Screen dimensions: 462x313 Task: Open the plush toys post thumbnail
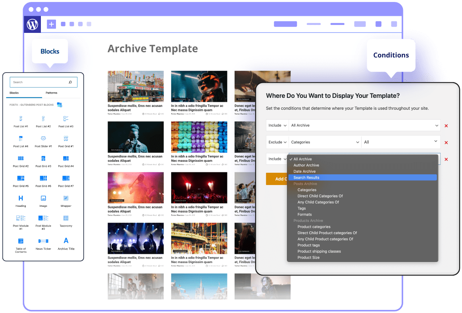click(199, 137)
